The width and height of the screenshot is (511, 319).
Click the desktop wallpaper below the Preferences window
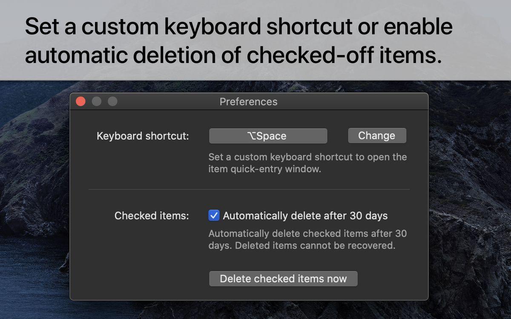click(x=249, y=310)
